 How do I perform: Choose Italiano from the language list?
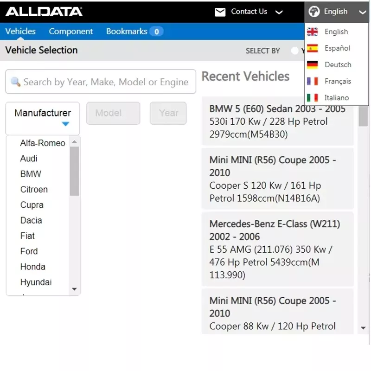pos(337,97)
